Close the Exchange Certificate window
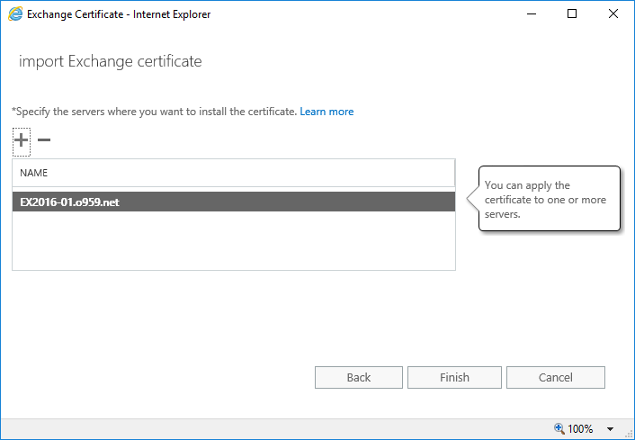 tap(613, 13)
